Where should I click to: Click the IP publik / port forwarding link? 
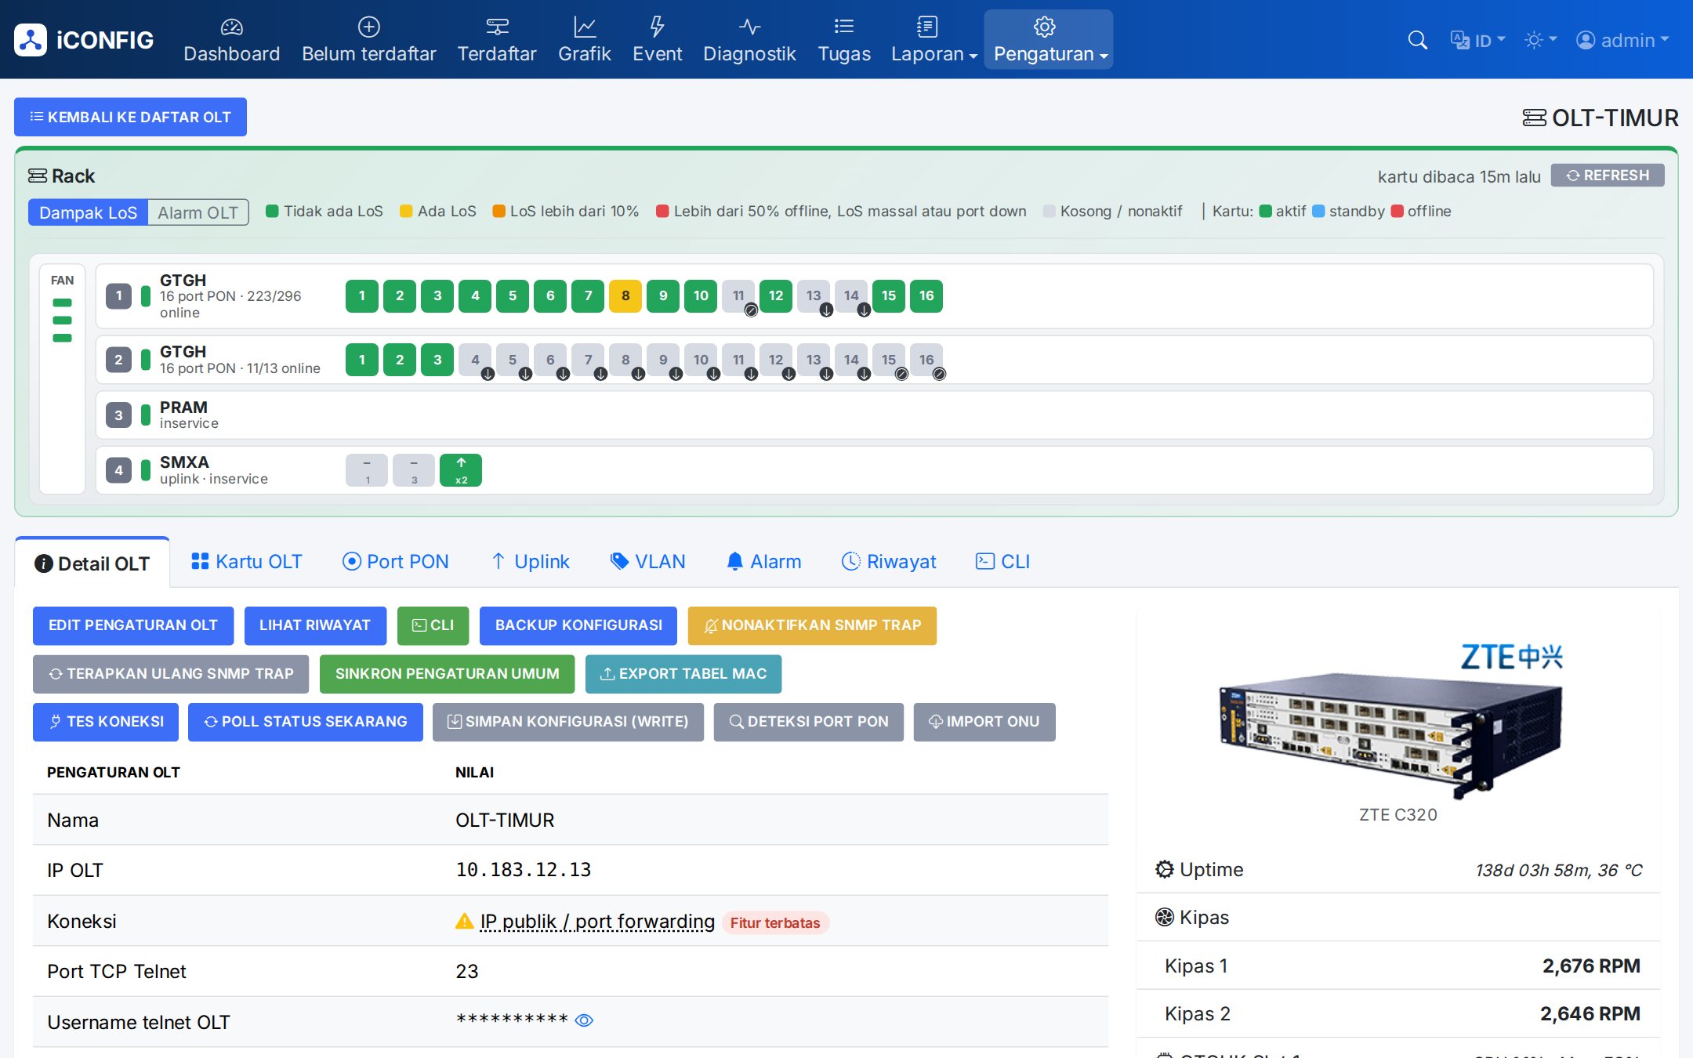597,922
